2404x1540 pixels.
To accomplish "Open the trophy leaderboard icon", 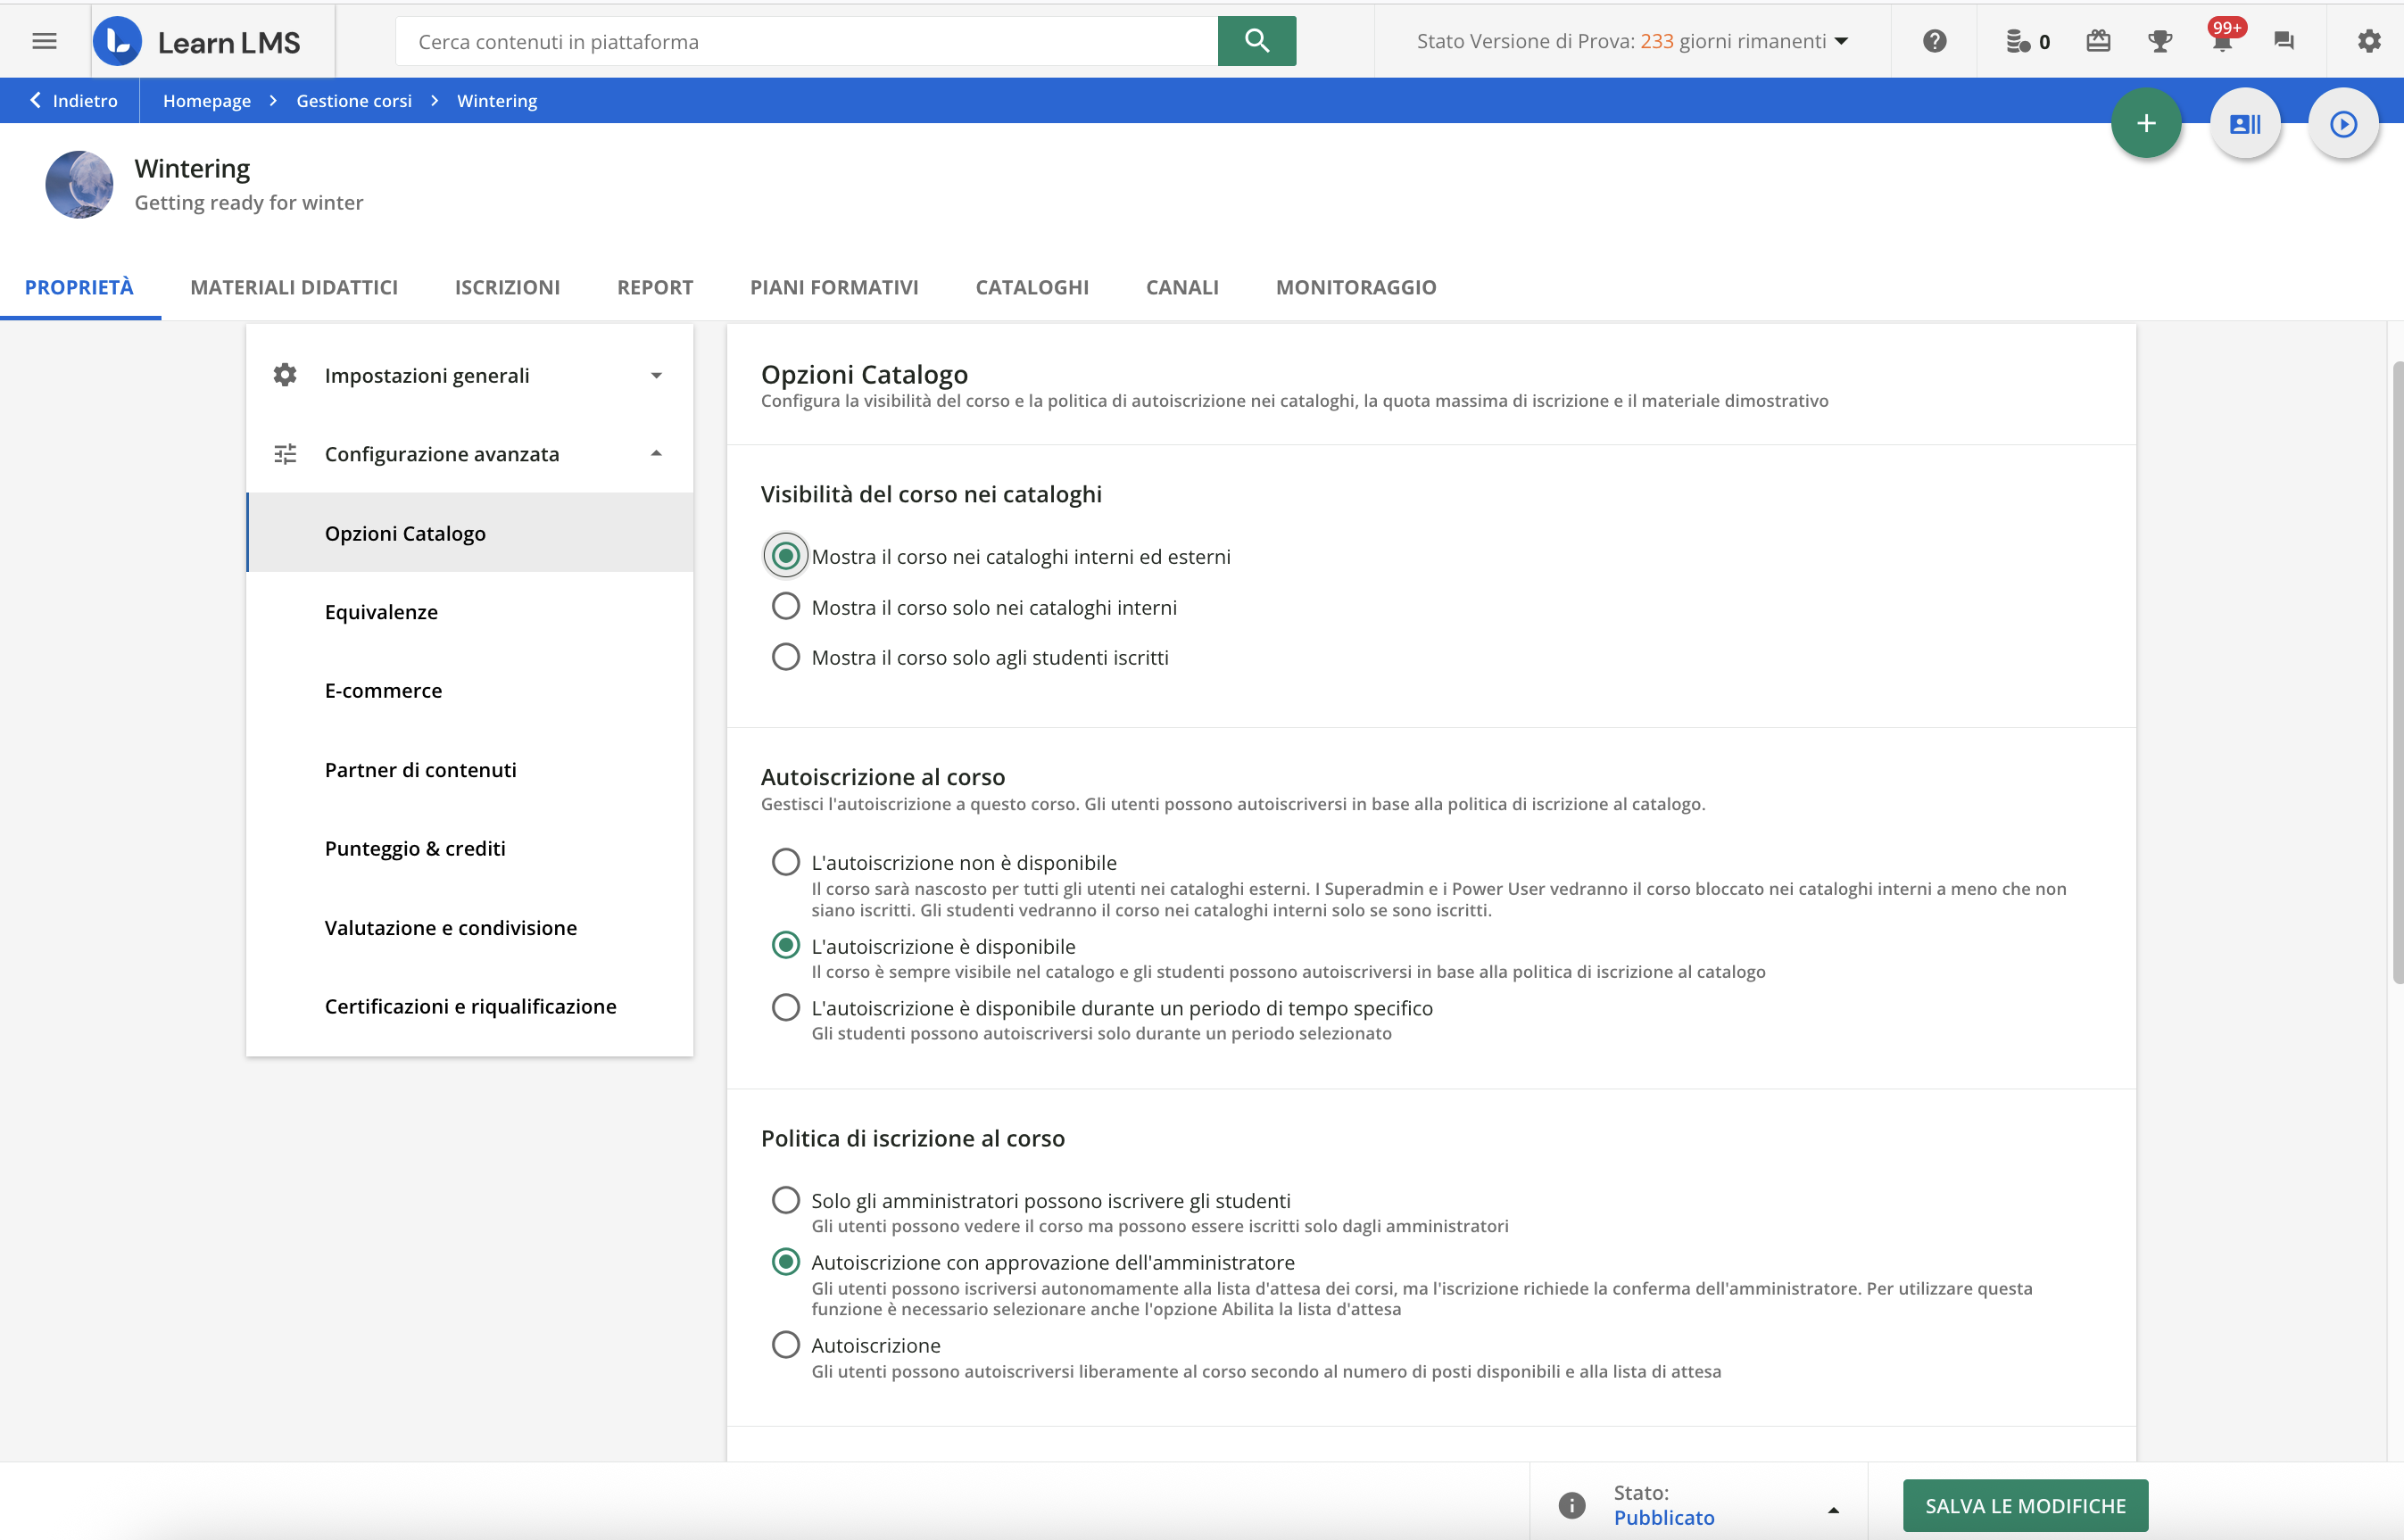I will coord(2160,41).
